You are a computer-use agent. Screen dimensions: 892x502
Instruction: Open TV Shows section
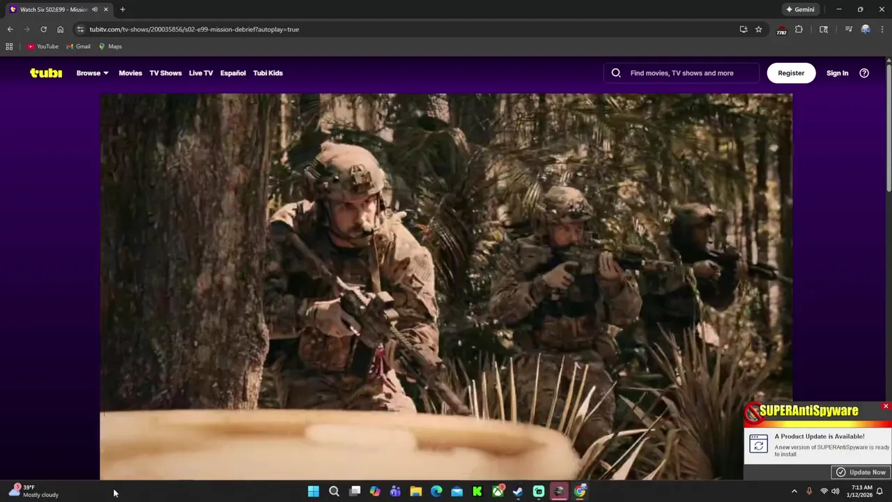pyautogui.click(x=165, y=73)
